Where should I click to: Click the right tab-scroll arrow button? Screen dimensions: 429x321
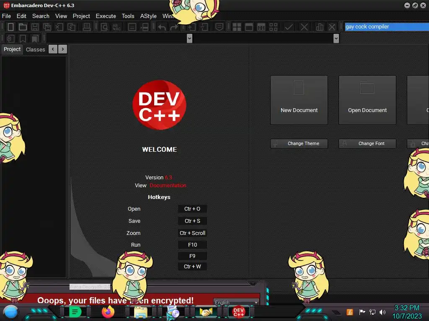[63, 49]
